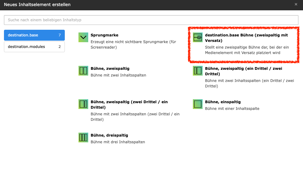Click the count badge on destination.modules

pyautogui.click(x=60, y=47)
